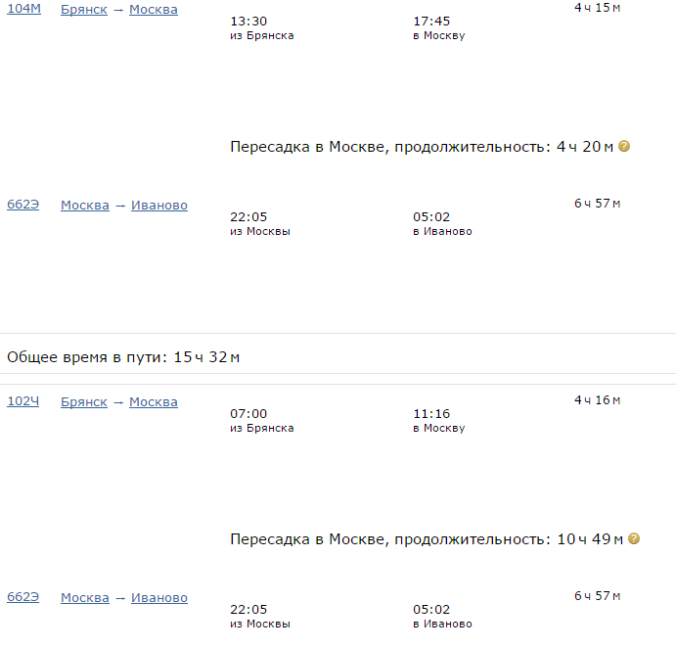Click the 17:45 arrival time in Москва
The image size is (676, 649).
click(x=431, y=21)
